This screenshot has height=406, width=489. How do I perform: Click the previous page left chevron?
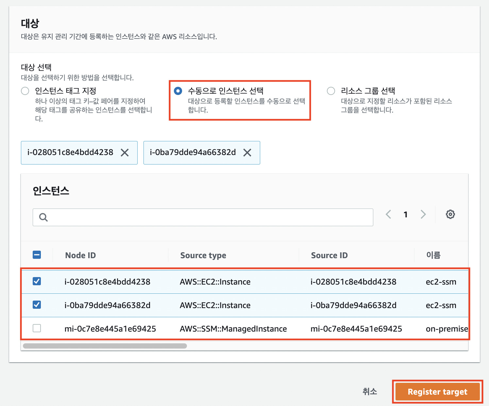click(388, 214)
